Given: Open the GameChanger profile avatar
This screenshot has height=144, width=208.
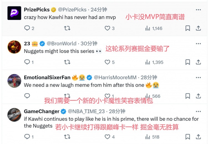Looking at the screenshot, I should point(14,115).
